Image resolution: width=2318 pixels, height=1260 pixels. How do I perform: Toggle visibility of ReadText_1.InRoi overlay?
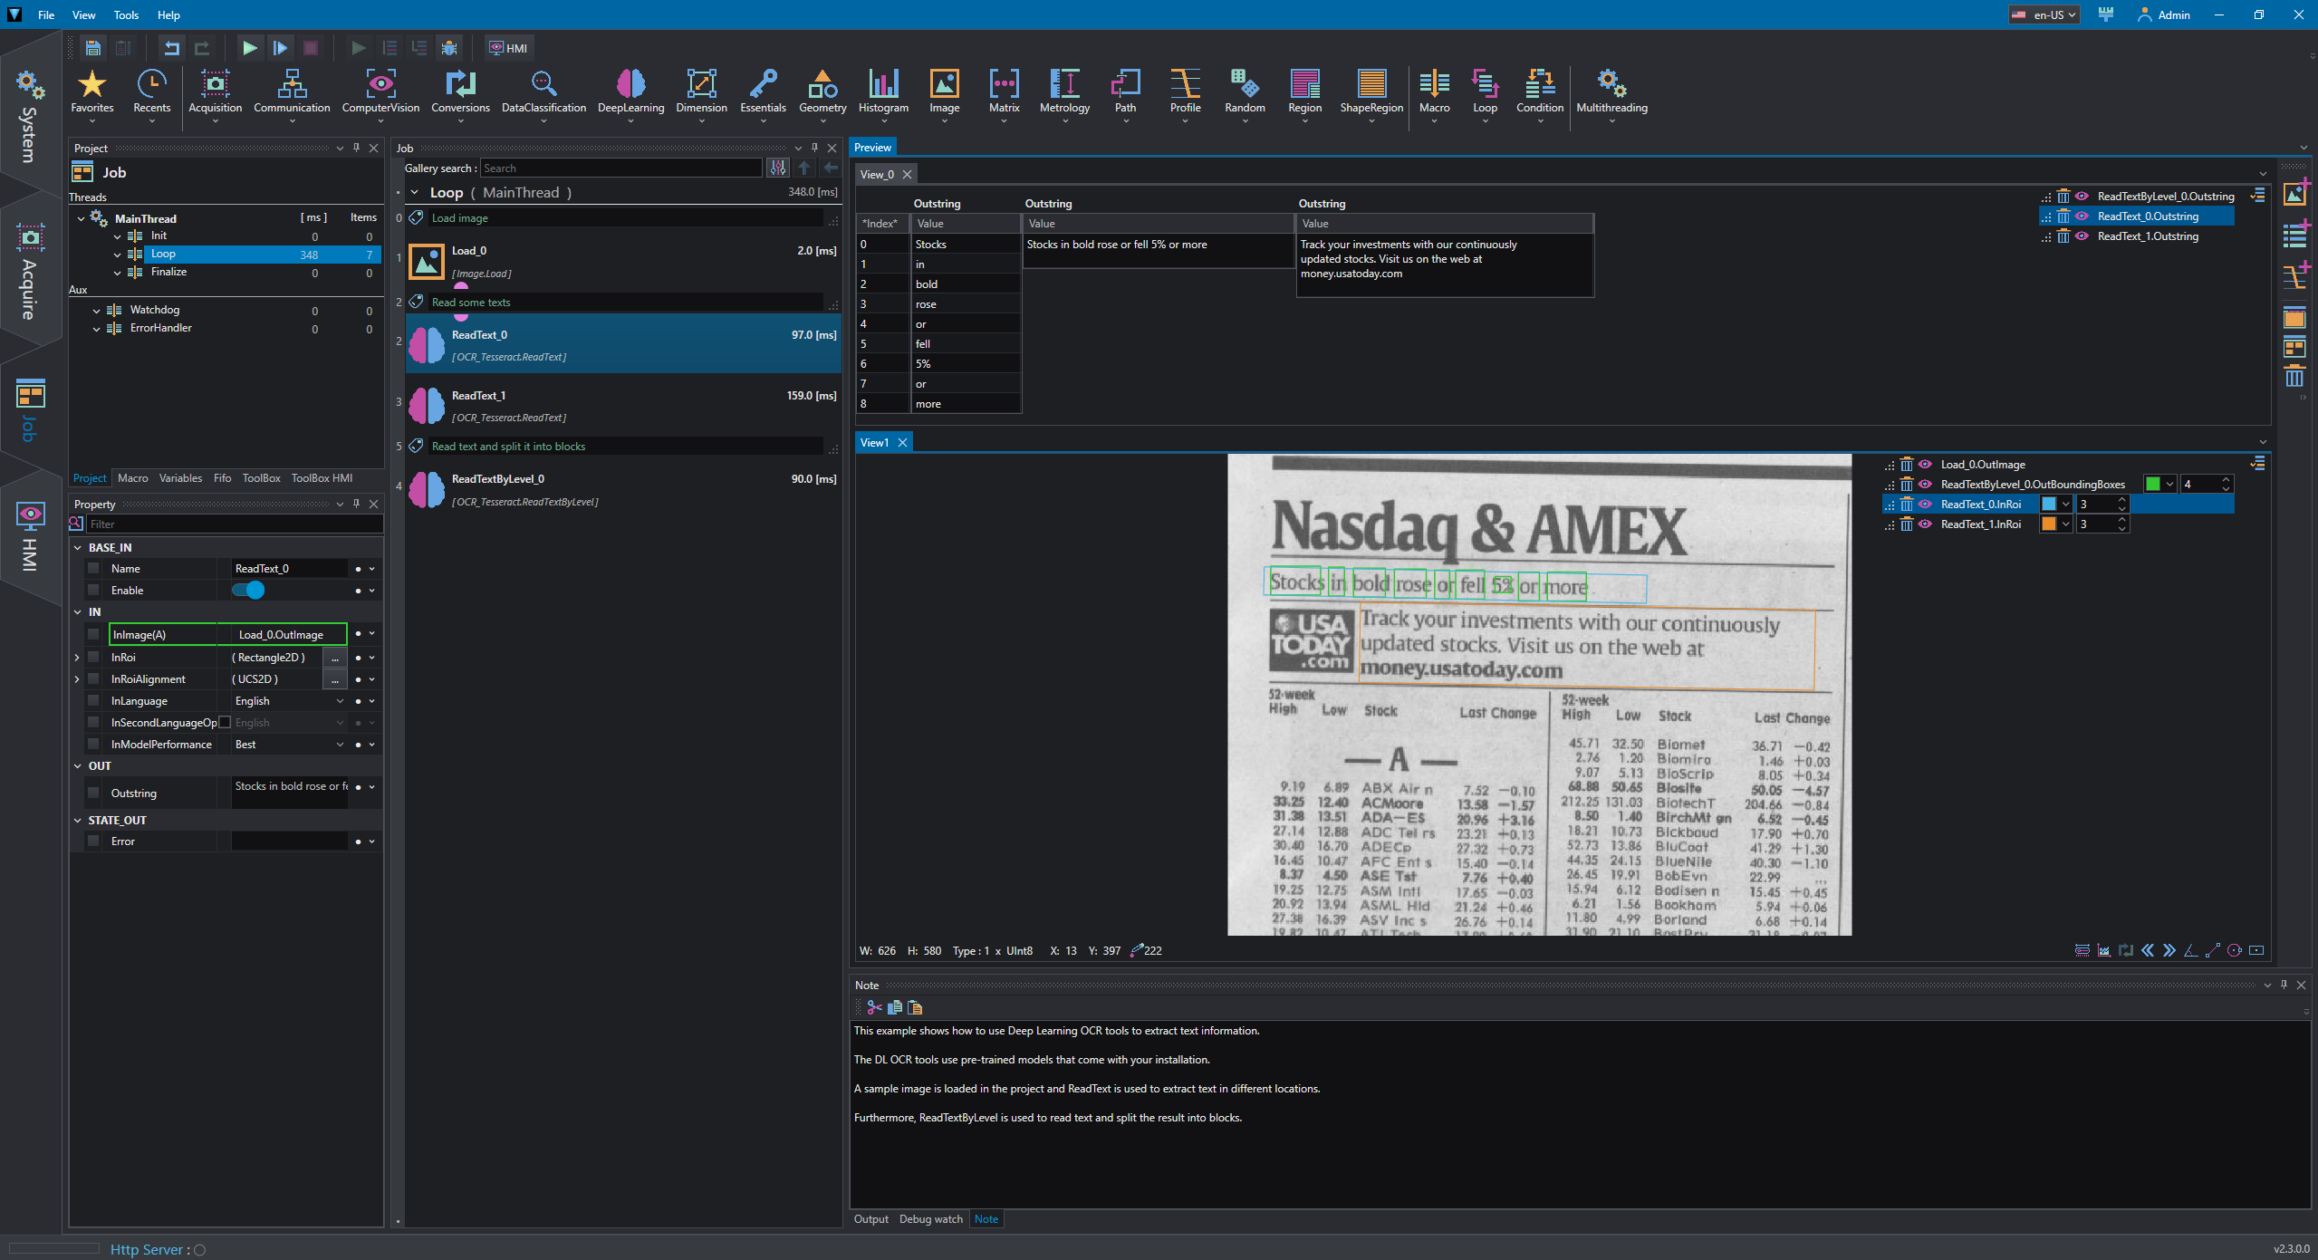1926,524
